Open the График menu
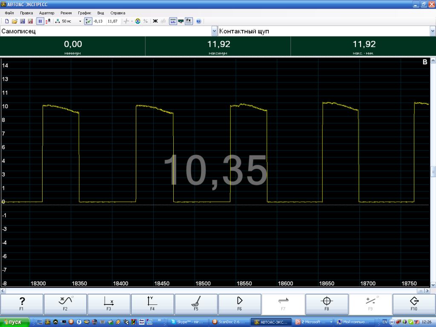This screenshot has width=436, height=327. (84, 13)
